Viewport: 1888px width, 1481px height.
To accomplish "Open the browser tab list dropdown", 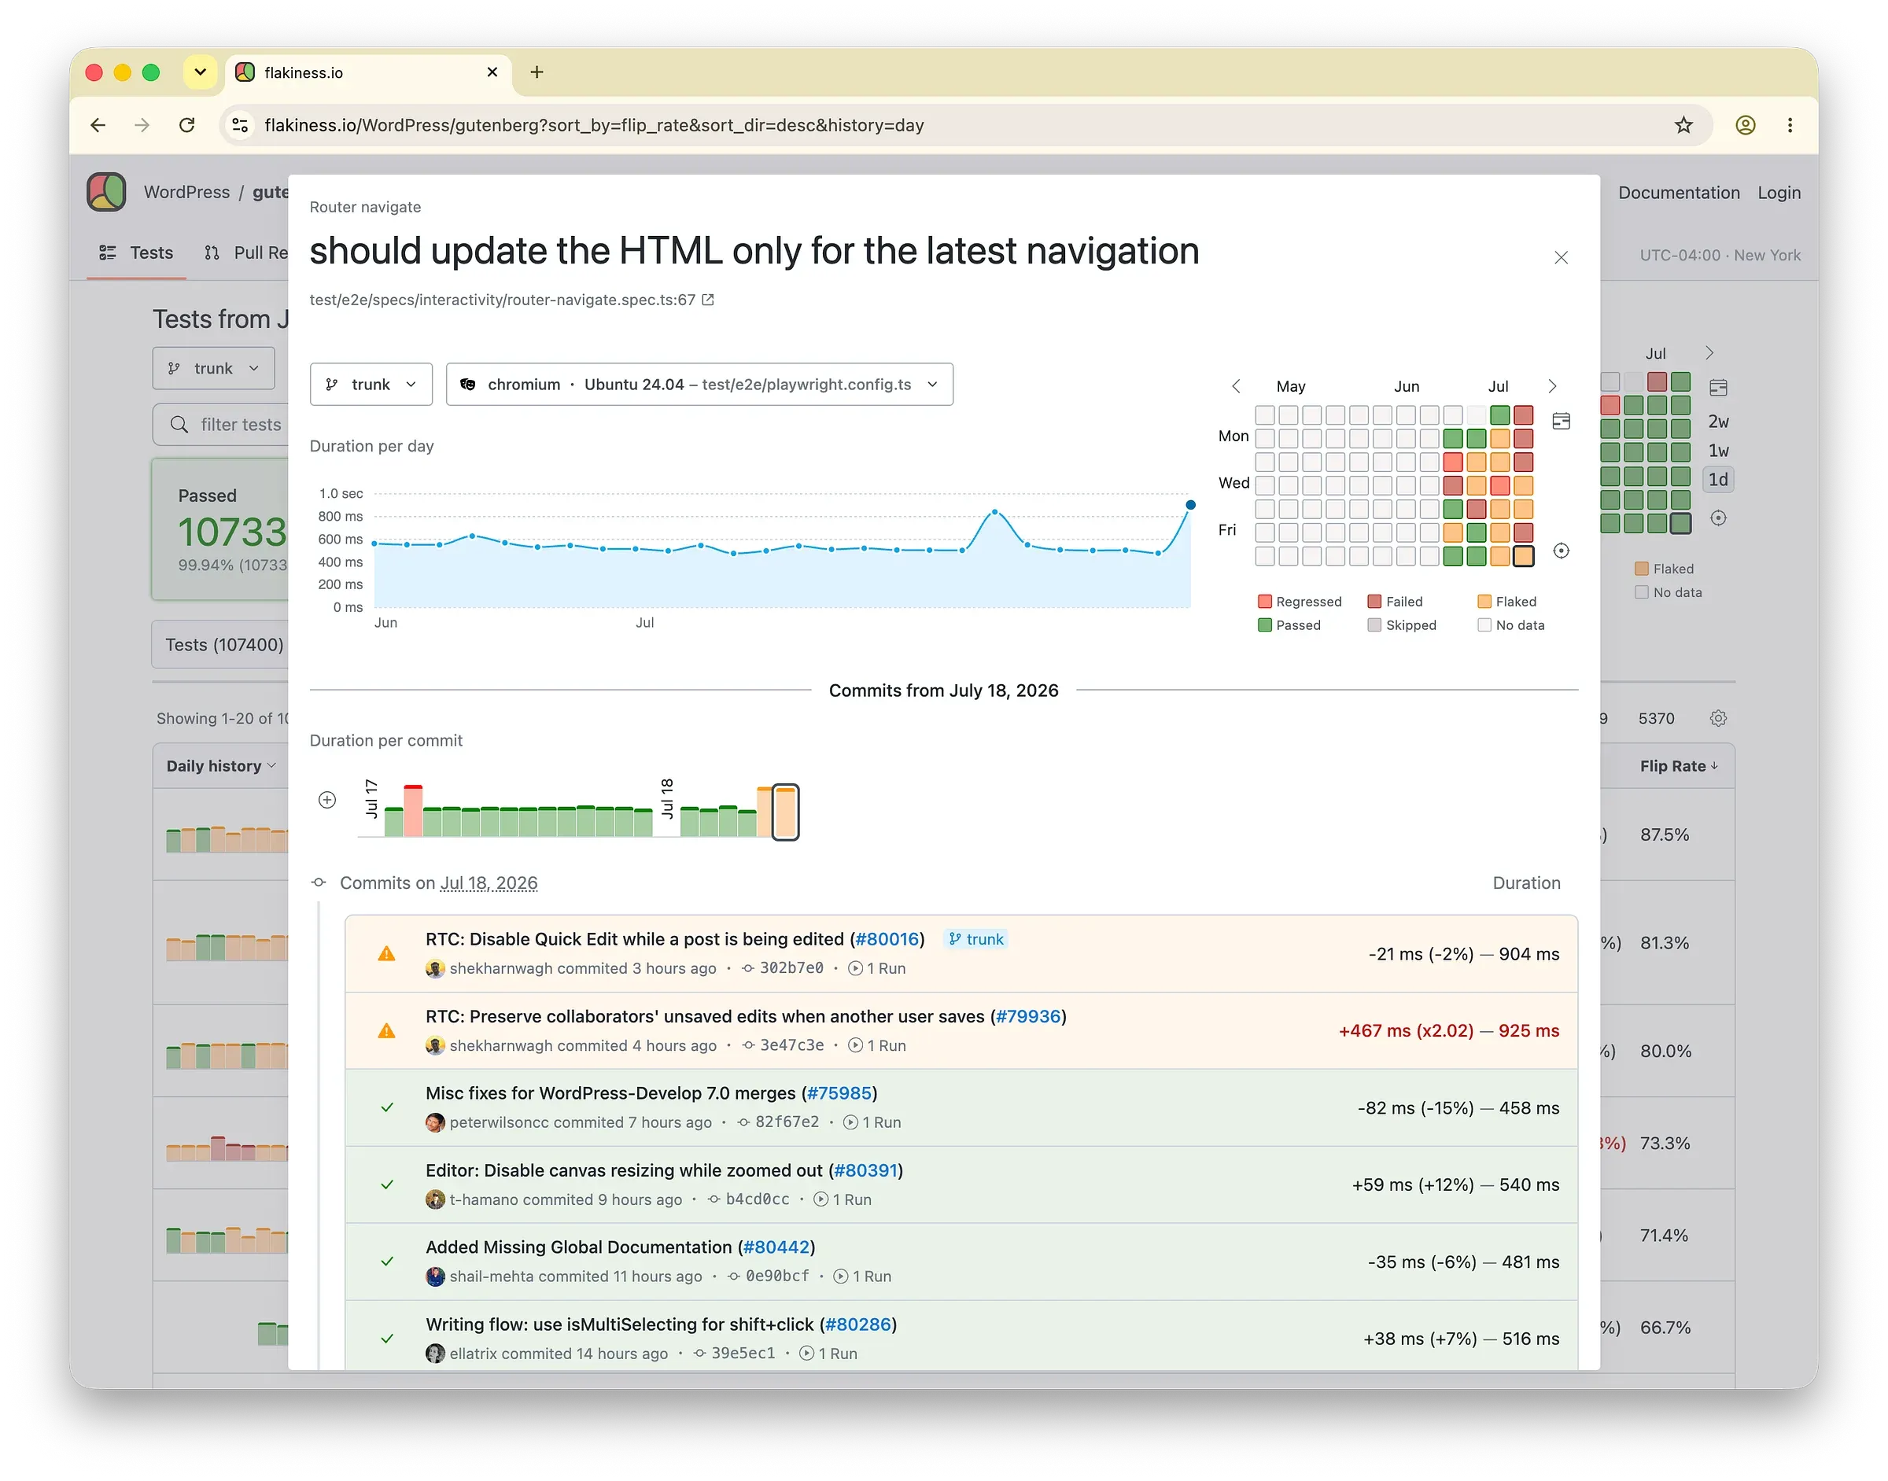I will (x=200, y=72).
